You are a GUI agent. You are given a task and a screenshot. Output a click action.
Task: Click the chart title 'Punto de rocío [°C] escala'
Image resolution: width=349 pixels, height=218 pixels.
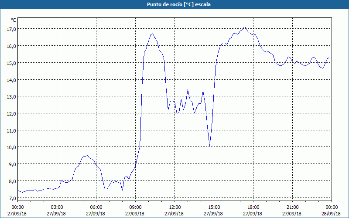[x=179, y=4]
